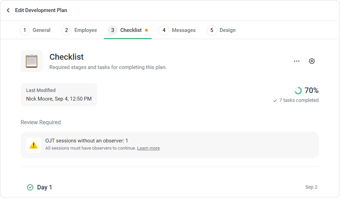Image resolution: width=340 pixels, height=198 pixels.
Task: Open checklist settings gear icon
Action: click(312, 61)
